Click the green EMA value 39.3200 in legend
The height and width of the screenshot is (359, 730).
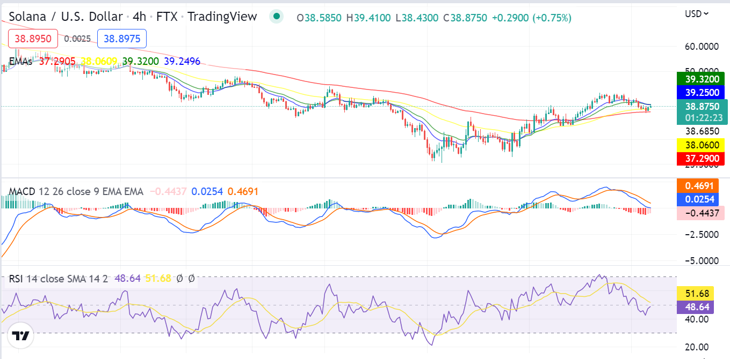pos(141,62)
